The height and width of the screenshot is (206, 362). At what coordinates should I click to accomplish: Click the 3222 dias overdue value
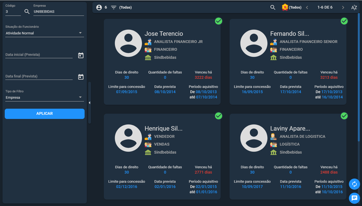pos(203,77)
